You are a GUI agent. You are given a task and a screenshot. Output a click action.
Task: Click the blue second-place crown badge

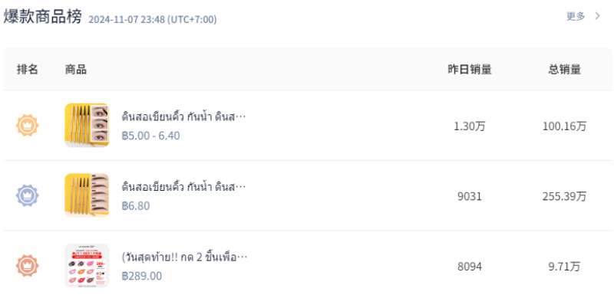[x=28, y=195]
